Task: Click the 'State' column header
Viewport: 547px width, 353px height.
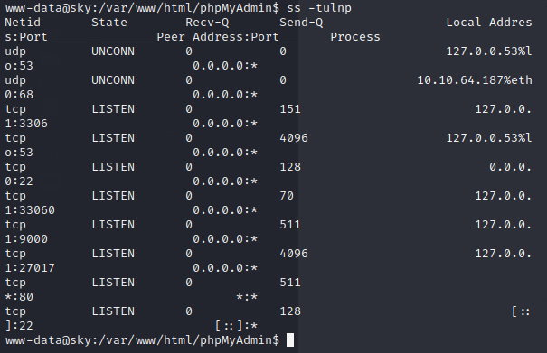Action: coord(109,23)
